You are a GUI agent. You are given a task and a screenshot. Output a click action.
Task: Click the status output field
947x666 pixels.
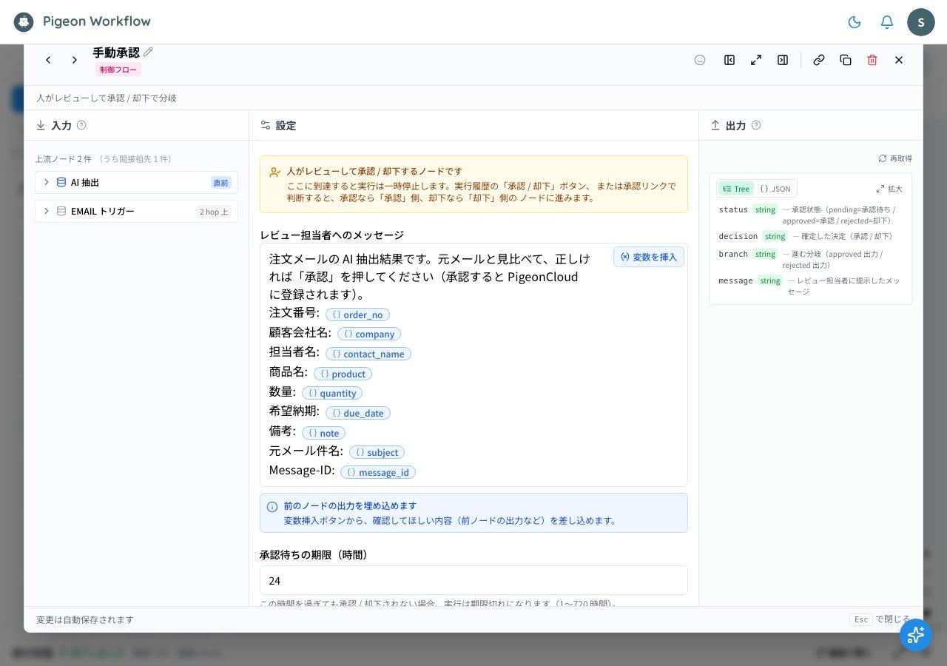click(810, 215)
